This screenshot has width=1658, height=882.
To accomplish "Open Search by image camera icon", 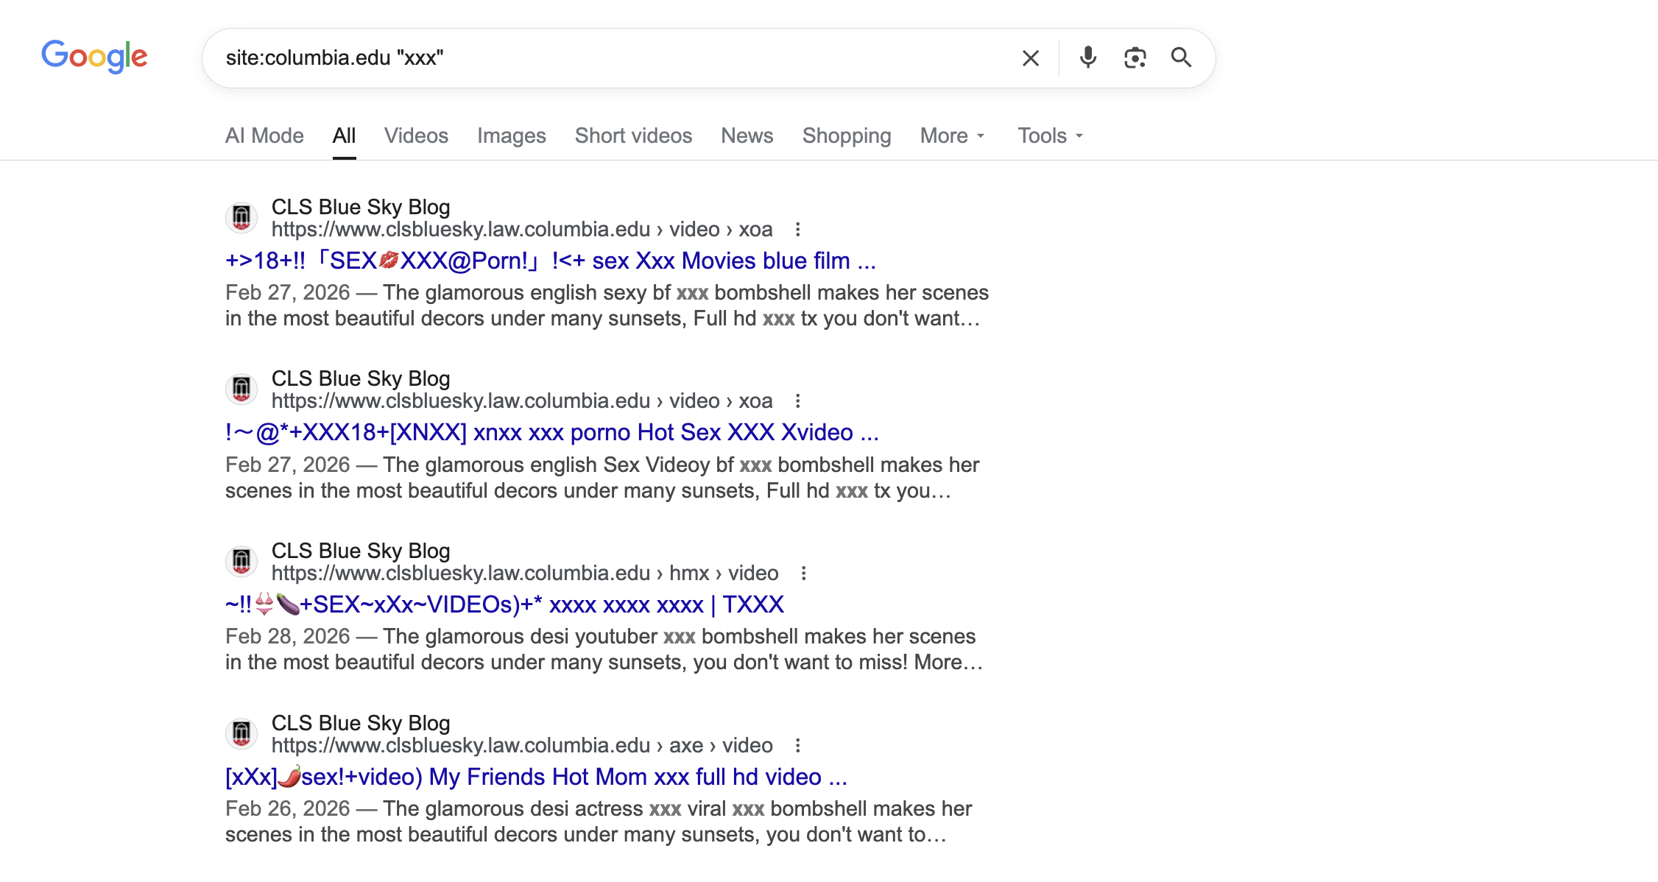I will 1135,57.
